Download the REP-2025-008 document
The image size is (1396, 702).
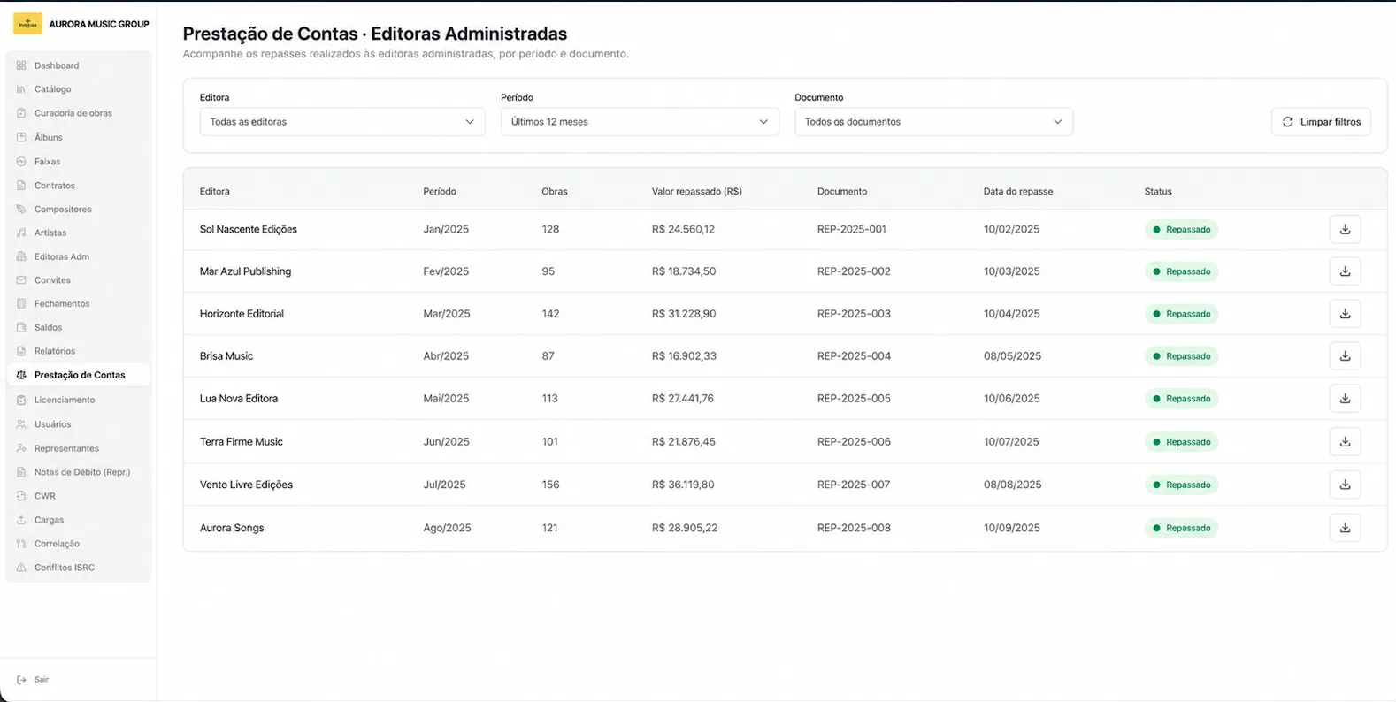coord(1345,528)
